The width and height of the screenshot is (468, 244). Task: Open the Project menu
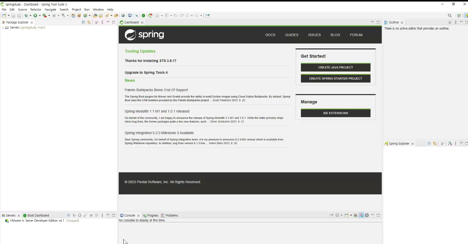[x=76, y=10]
